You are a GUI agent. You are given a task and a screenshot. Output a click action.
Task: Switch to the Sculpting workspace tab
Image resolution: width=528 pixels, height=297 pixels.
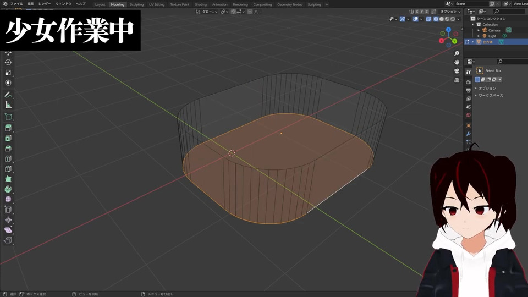click(137, 5)
